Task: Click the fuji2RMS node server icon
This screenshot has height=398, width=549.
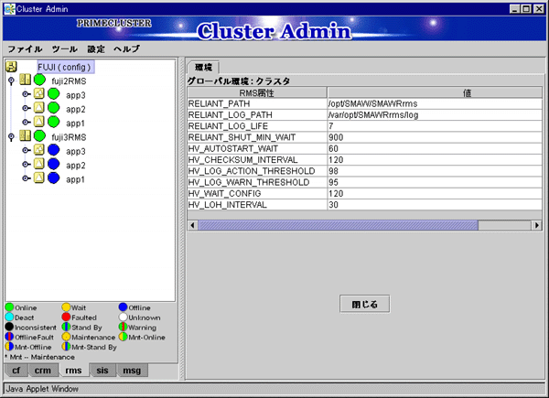Action: click(26, 81)
